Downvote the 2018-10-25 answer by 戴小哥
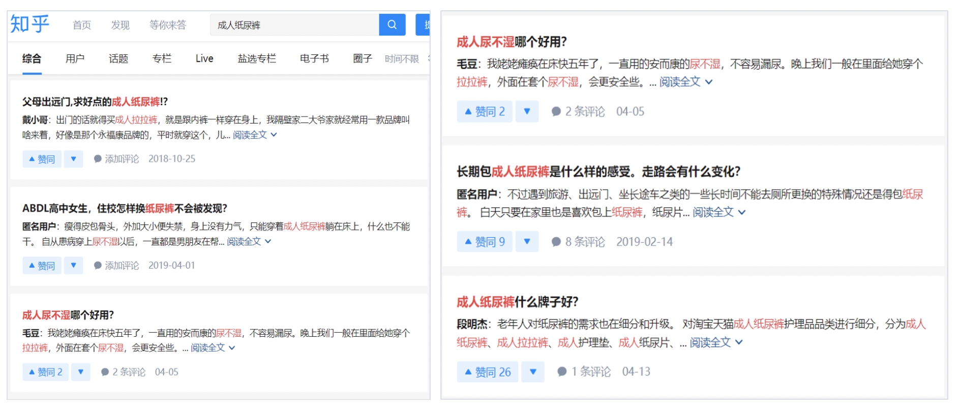 click(x=73, y=159)
